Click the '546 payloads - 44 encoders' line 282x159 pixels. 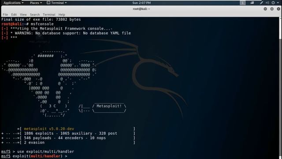(65, 138)
